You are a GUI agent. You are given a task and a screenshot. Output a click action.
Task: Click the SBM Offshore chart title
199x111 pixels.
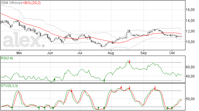pyautogui.click(x=12, y=3)
